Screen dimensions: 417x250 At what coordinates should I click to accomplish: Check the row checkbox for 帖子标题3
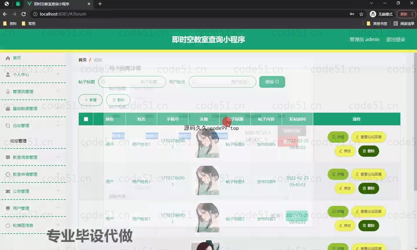pos(85,219)
